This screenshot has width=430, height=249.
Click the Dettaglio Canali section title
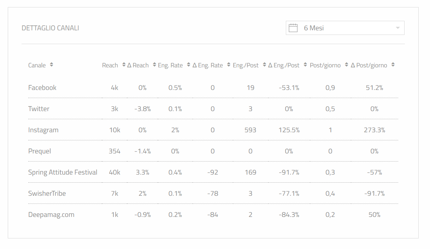click(50, 28)
